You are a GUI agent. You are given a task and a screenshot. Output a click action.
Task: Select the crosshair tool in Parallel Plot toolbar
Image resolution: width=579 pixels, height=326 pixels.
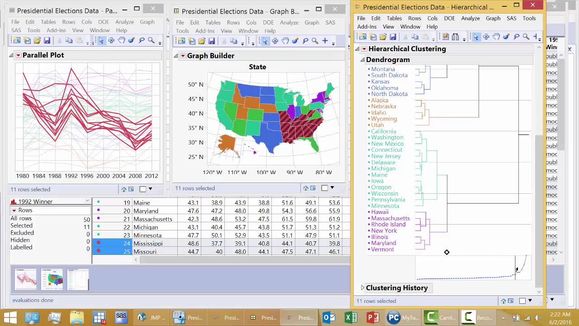[x=111, y=40]
